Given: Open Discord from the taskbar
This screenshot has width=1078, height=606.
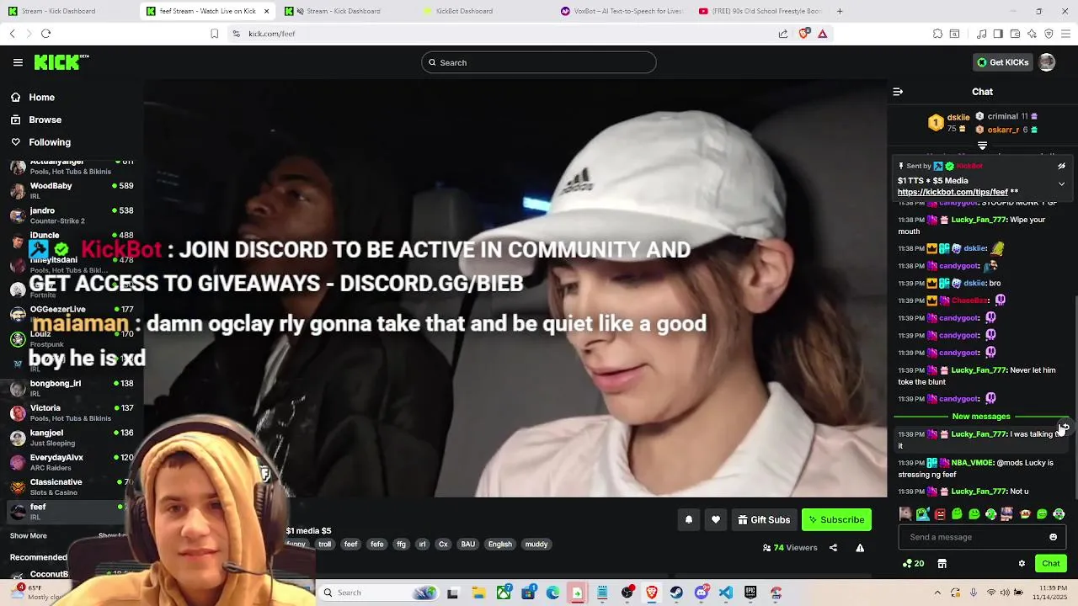Looking at the screenshot, I should pyautogui.click(x=702, y=593).
